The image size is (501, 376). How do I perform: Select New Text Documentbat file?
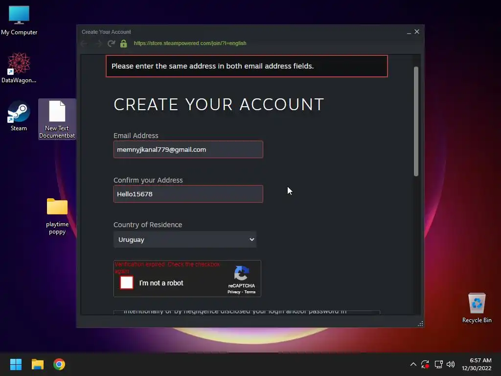[x=57, y=119]
